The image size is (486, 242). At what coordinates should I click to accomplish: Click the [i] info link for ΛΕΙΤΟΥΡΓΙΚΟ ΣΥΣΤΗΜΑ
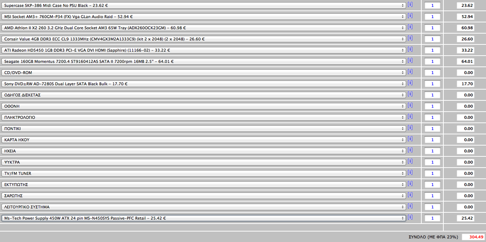(410, 206)
